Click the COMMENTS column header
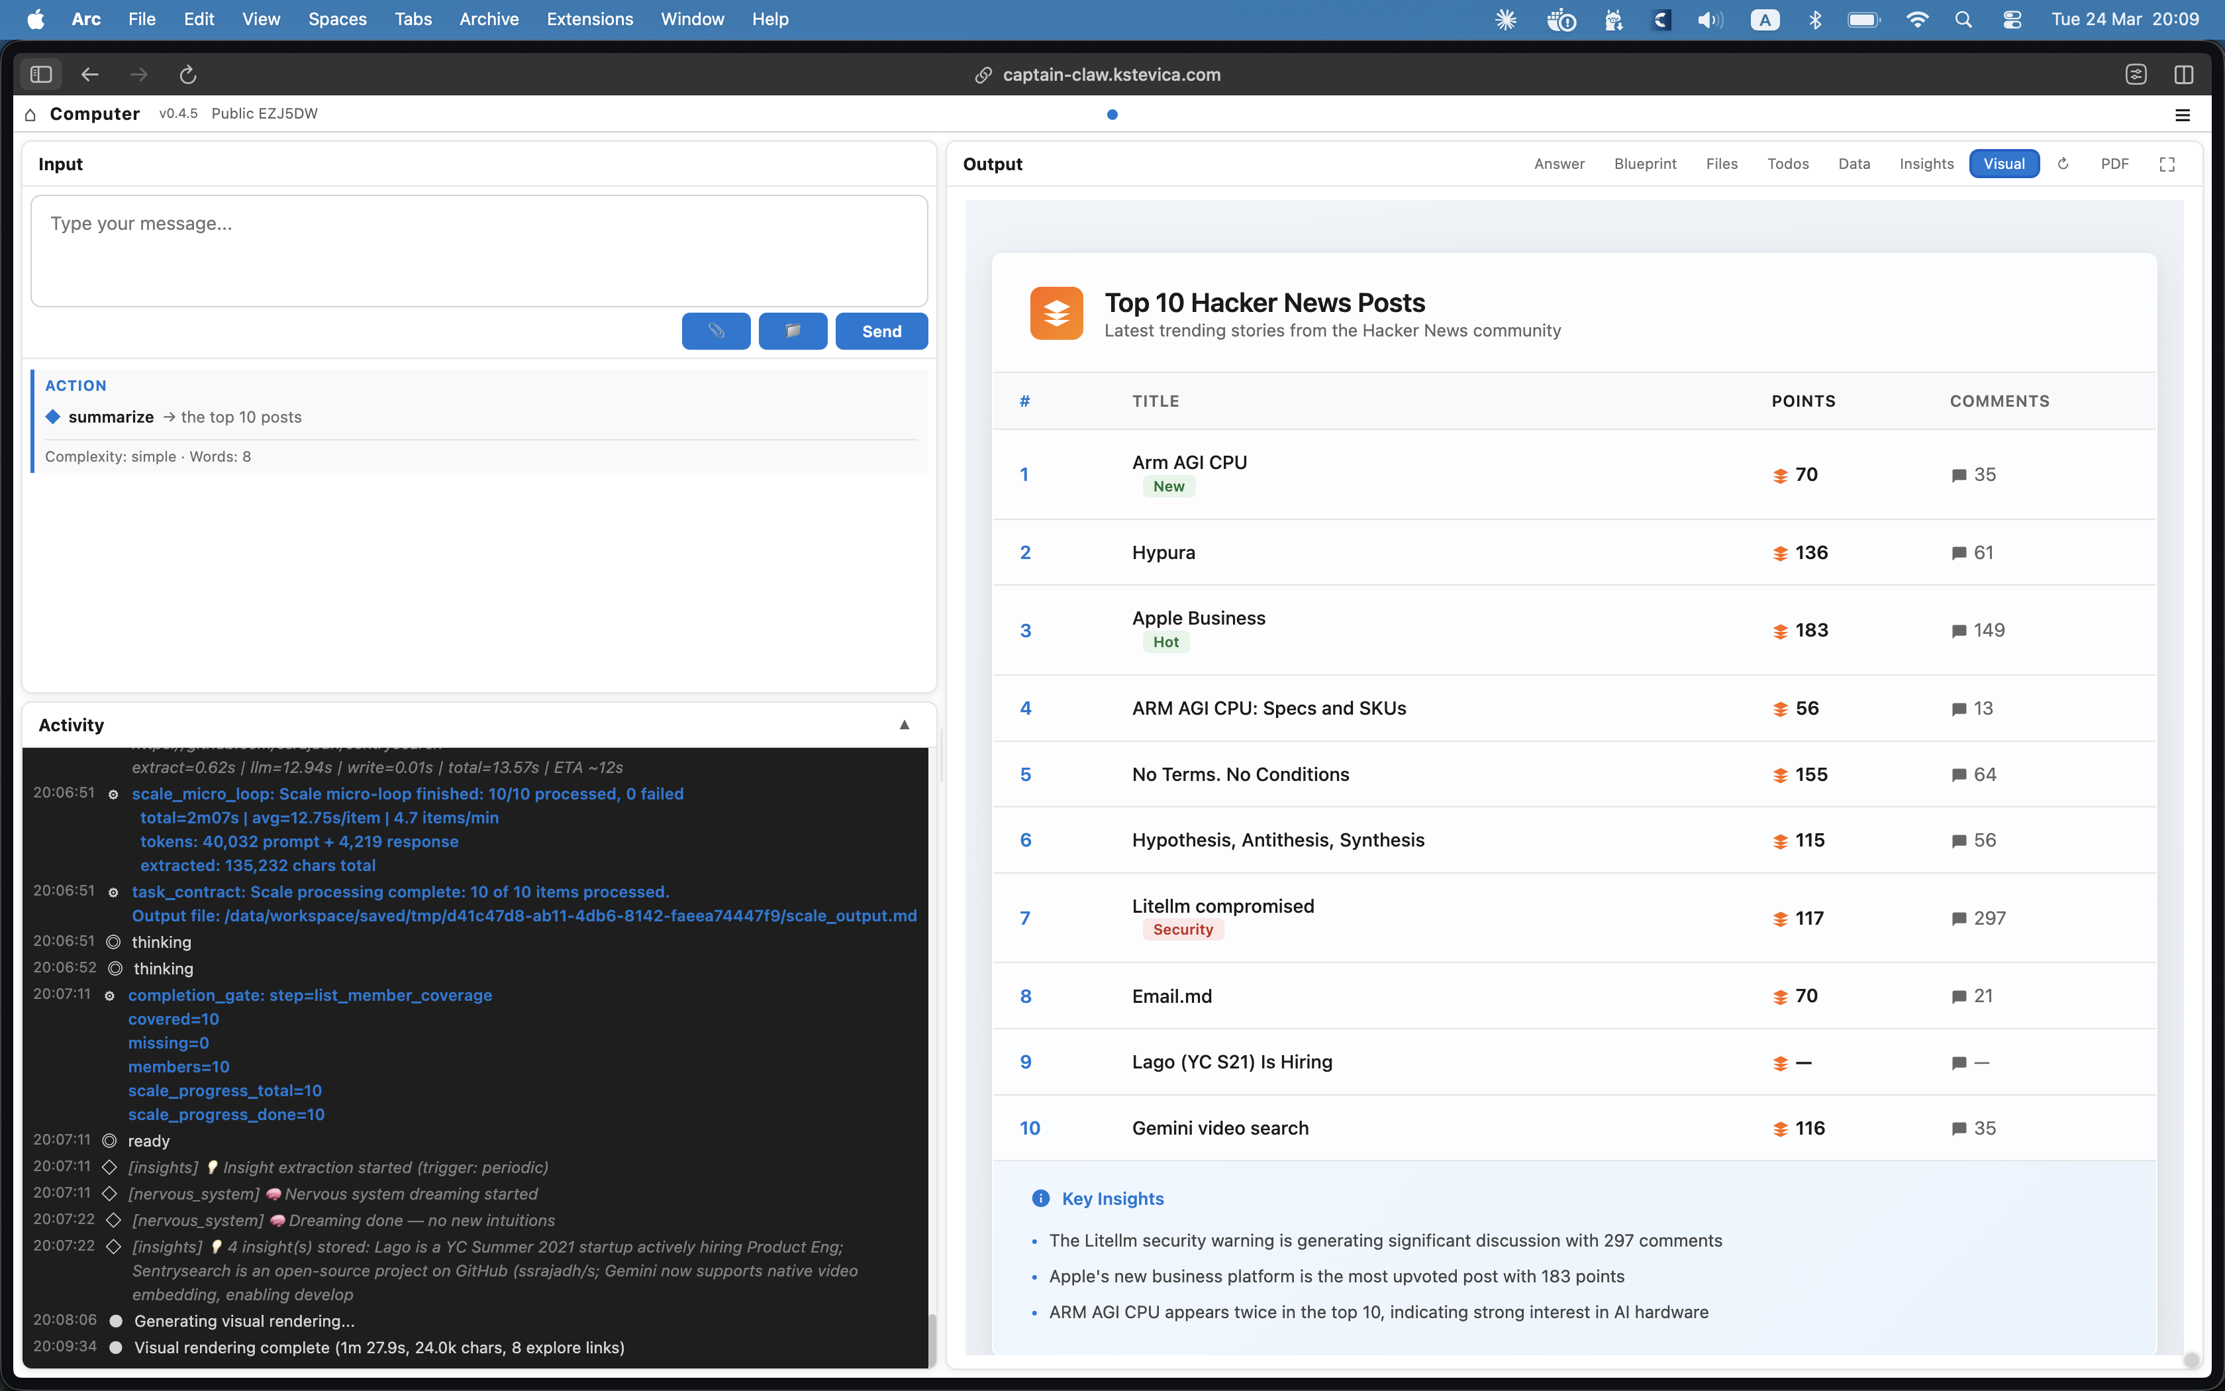The height and width of the screenshot is (1391, 2225). click(x=2000, y=401)
